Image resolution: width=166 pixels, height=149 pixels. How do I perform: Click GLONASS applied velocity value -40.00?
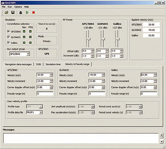click(151, 30)
